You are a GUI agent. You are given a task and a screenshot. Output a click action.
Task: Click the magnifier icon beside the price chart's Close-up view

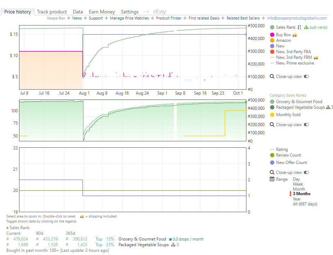point(272,76)
